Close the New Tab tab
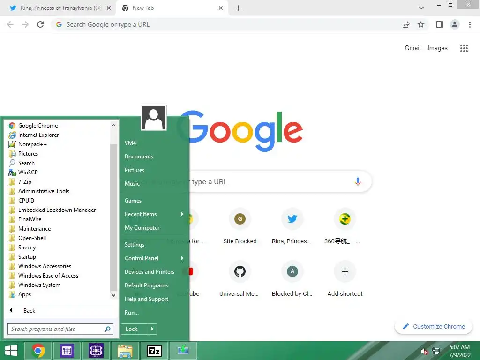 coord(221,8)
